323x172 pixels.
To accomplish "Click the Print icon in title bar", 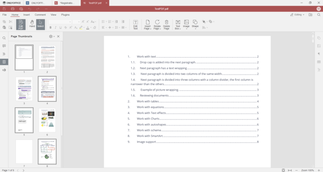I will click(12, 9).
